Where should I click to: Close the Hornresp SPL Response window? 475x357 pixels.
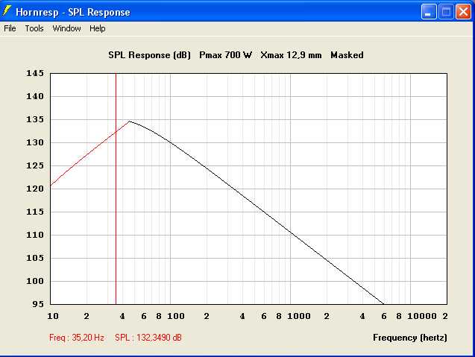(463, 12)
